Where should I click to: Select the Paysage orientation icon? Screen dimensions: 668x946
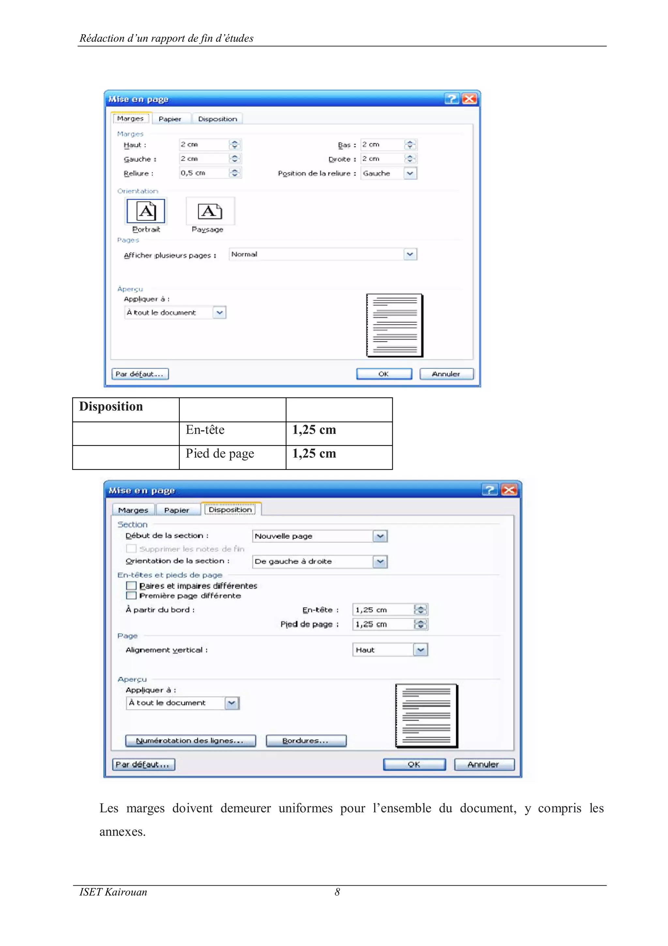pyautogui.click(x=210, y=211)
